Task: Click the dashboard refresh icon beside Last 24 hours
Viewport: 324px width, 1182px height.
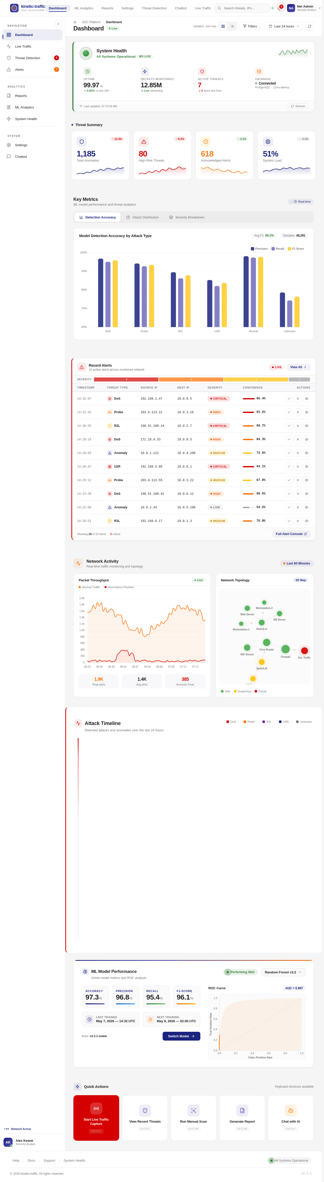Action: [309, 26]
